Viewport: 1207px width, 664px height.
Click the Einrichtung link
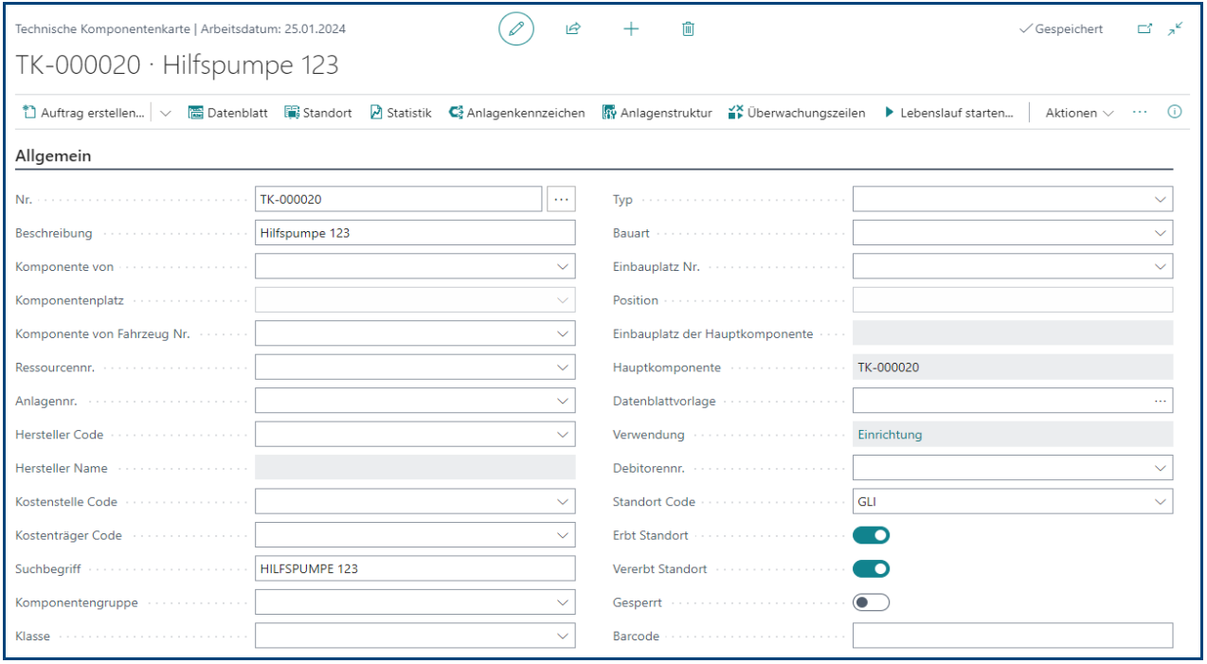click(x=890, y=435)
